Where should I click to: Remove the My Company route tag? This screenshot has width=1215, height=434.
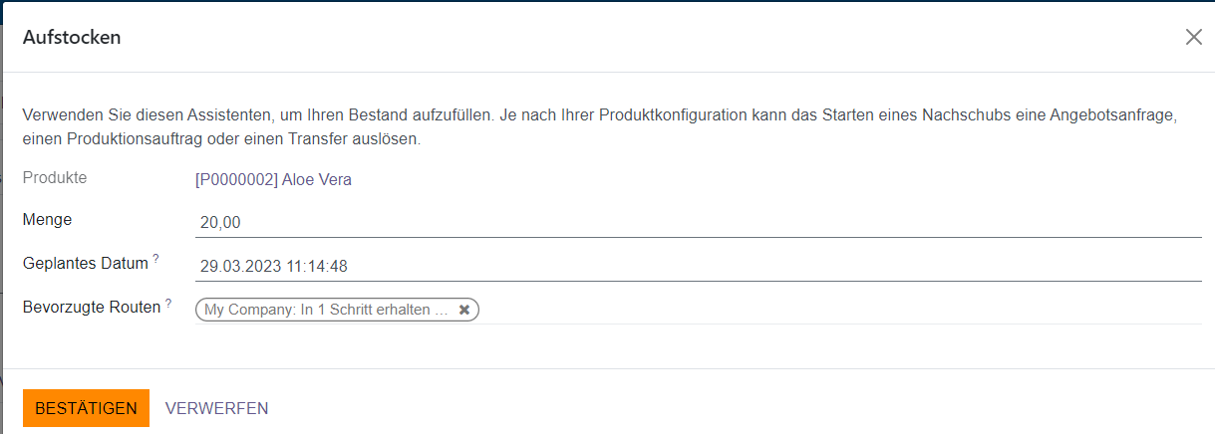(464, 310)
